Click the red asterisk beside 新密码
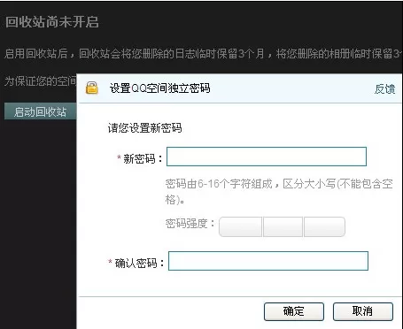Screen dimensions: 403x329 pyautogui.click(x=119, y=157)
